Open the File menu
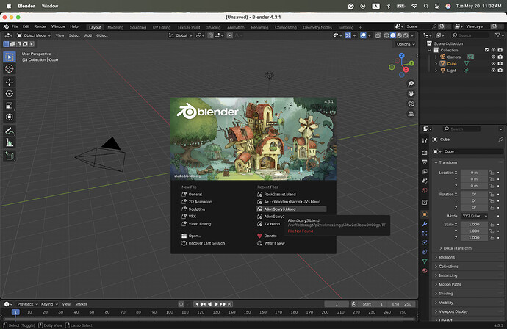 [x=15, y=26]
